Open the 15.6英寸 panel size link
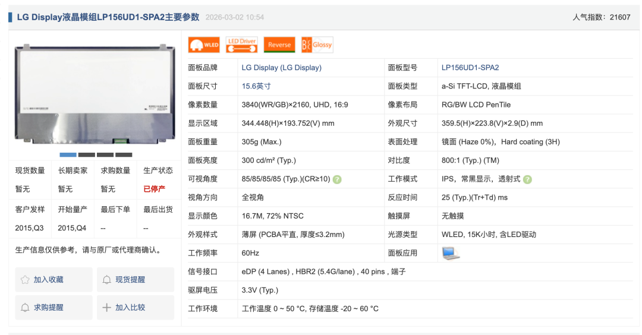 pos(256,86)
